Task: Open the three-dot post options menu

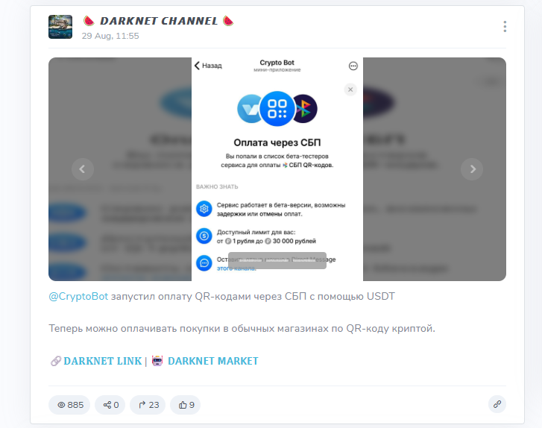Action: [505, 27]
